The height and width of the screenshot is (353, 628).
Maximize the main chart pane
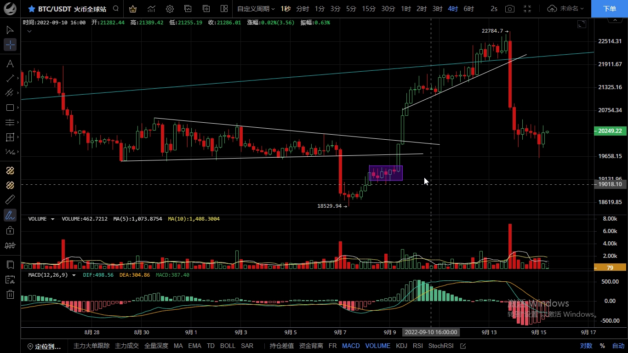582,24
